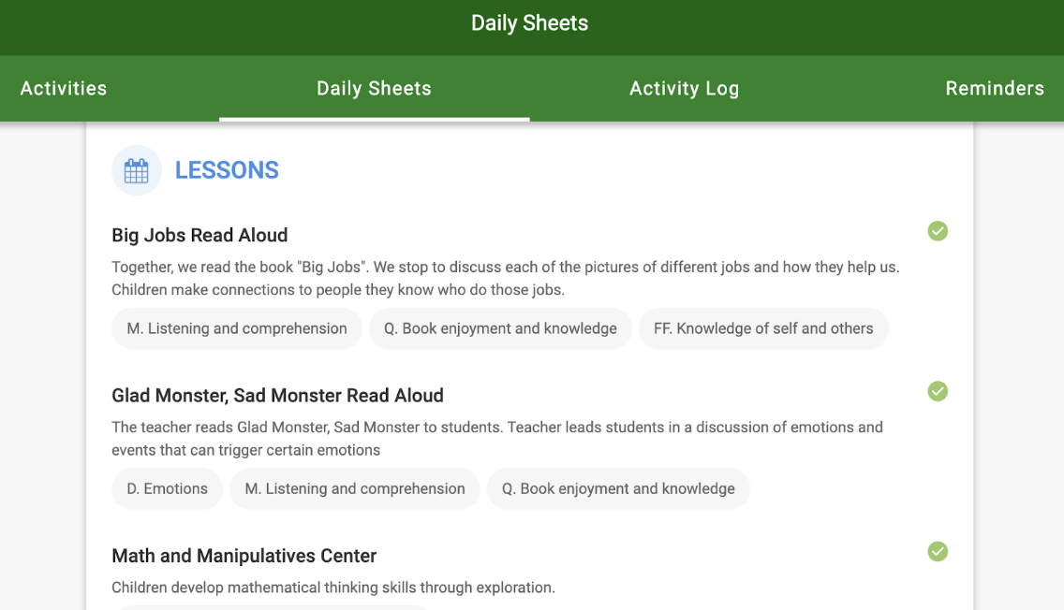Image resolution: width=1064 pixels, height=610 pixels.
Task: Click Q. Book enjoyment tag under Big Jobs
Action: point(500,328)
